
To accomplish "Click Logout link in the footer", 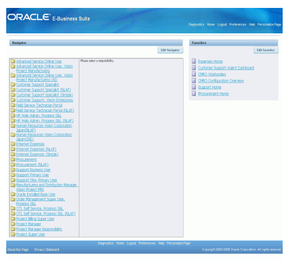I will point(131,243).
